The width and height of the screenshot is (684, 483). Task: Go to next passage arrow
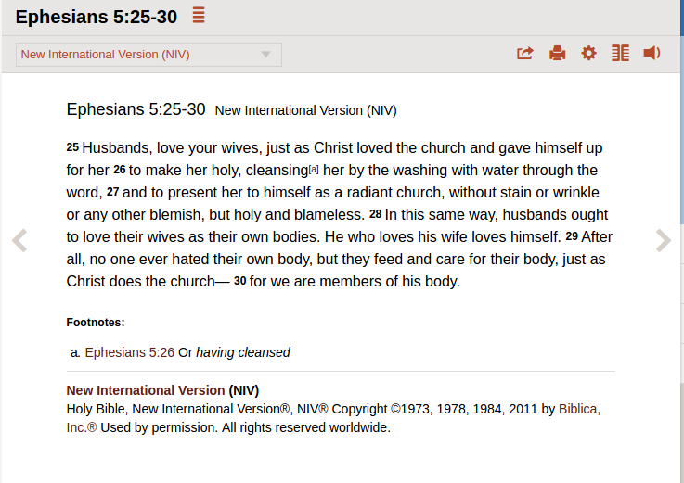[663, 240]
